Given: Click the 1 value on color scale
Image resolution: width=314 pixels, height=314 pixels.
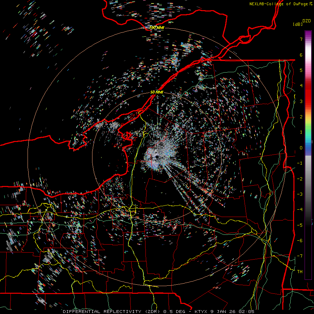Looking at the screenshot, I should pyautogui.click(x=301, y=132).
